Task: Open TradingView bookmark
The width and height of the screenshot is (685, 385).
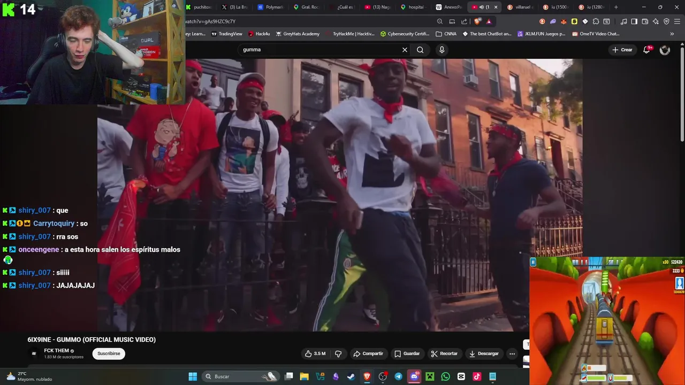Action: pos(227,34)
